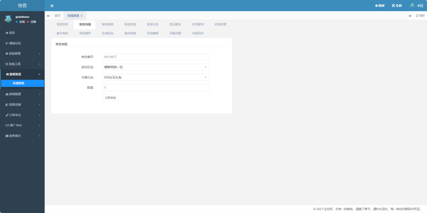Click the guaishuou profile avatar in sidebar
This screenshot has height=213, width=427.
(x=8, y=19)
